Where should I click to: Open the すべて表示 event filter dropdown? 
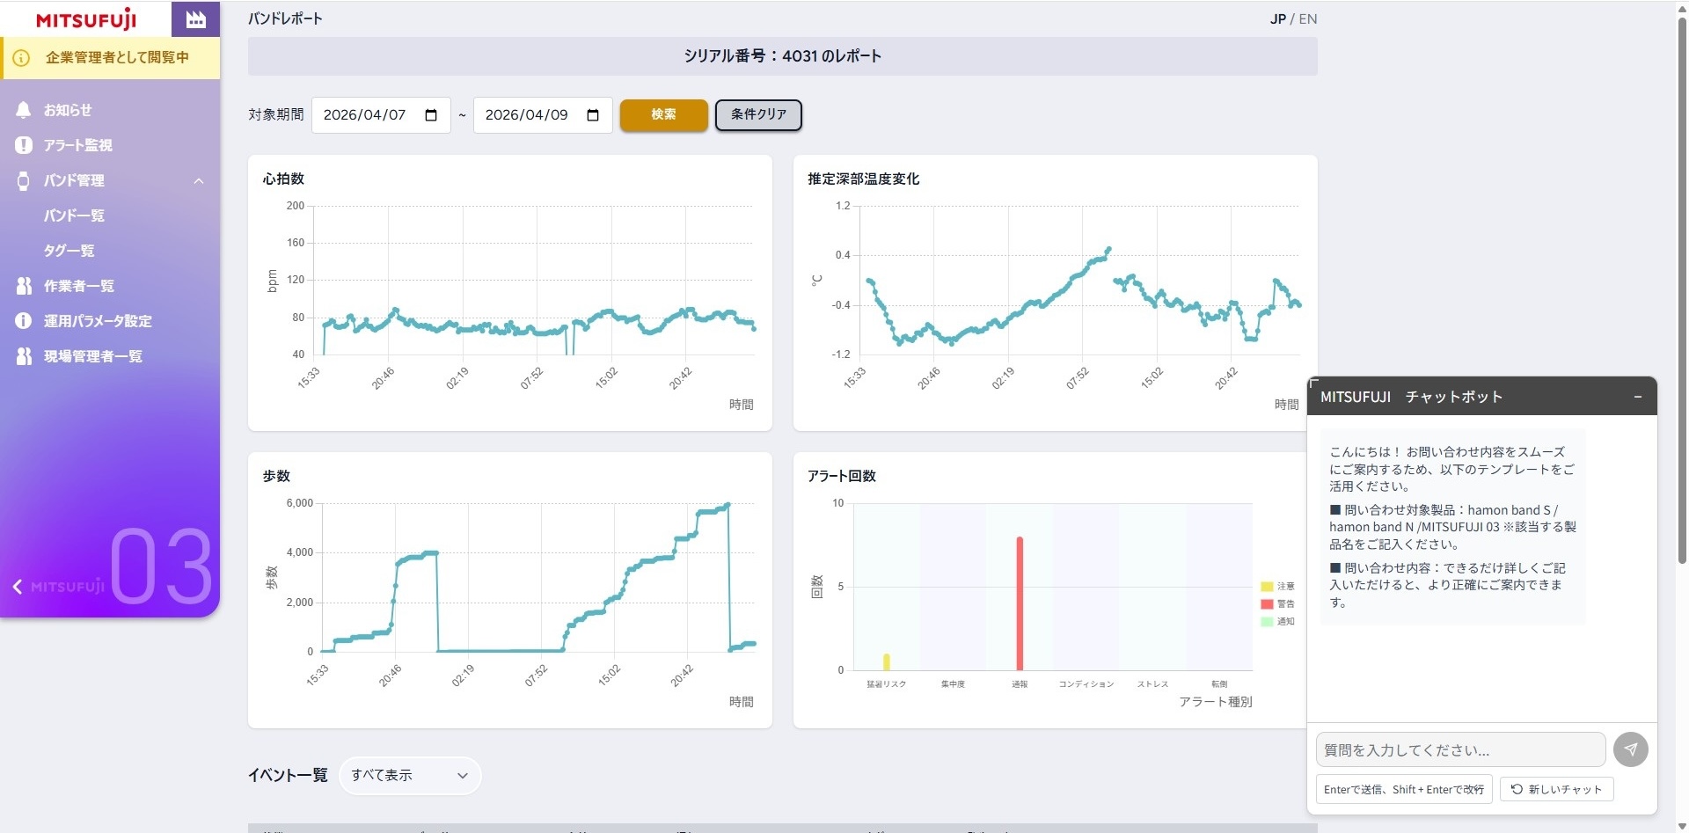click(x=410, y=775)
